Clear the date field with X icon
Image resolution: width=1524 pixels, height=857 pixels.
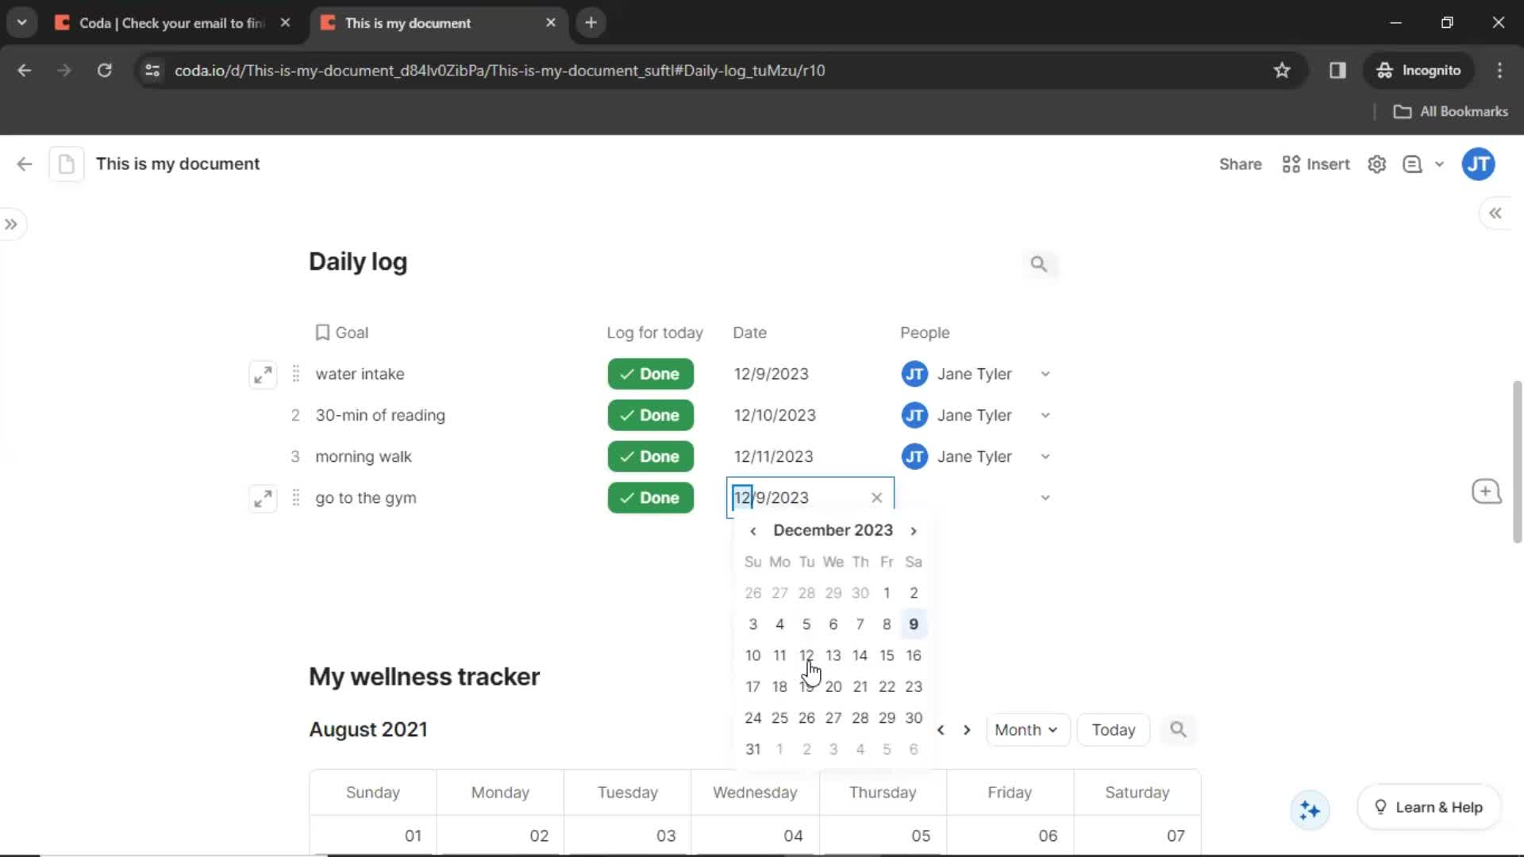point(876,498)
